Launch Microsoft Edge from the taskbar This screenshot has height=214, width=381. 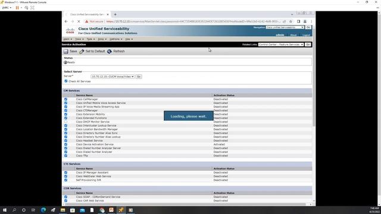click(43, 210)
